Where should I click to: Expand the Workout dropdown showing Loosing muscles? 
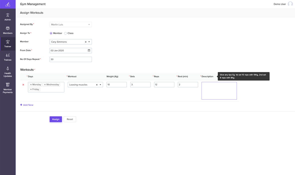coord(100,85)
